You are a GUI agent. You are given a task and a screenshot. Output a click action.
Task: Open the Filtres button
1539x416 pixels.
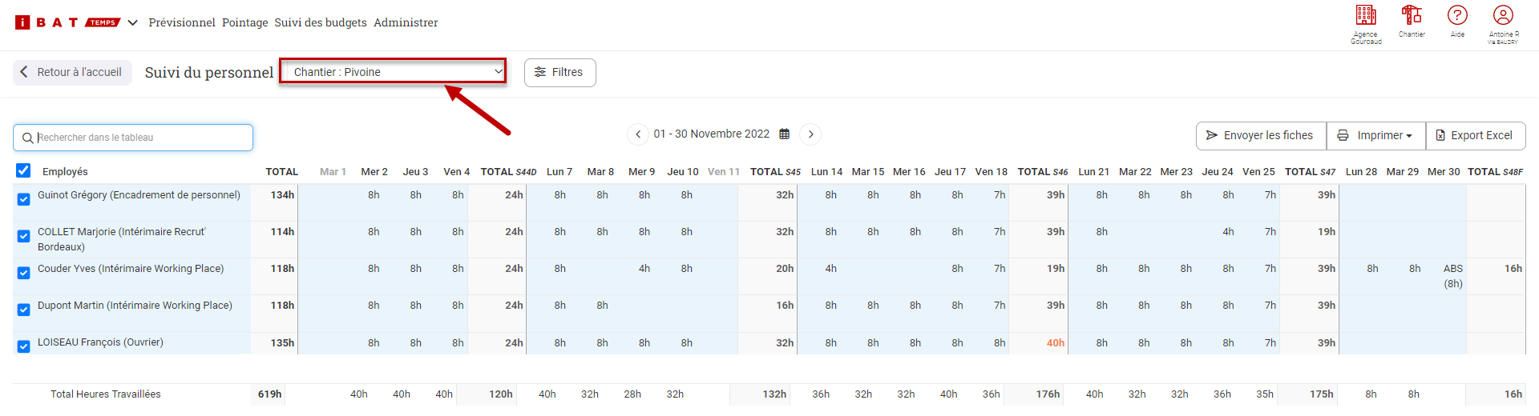point(559,73)
